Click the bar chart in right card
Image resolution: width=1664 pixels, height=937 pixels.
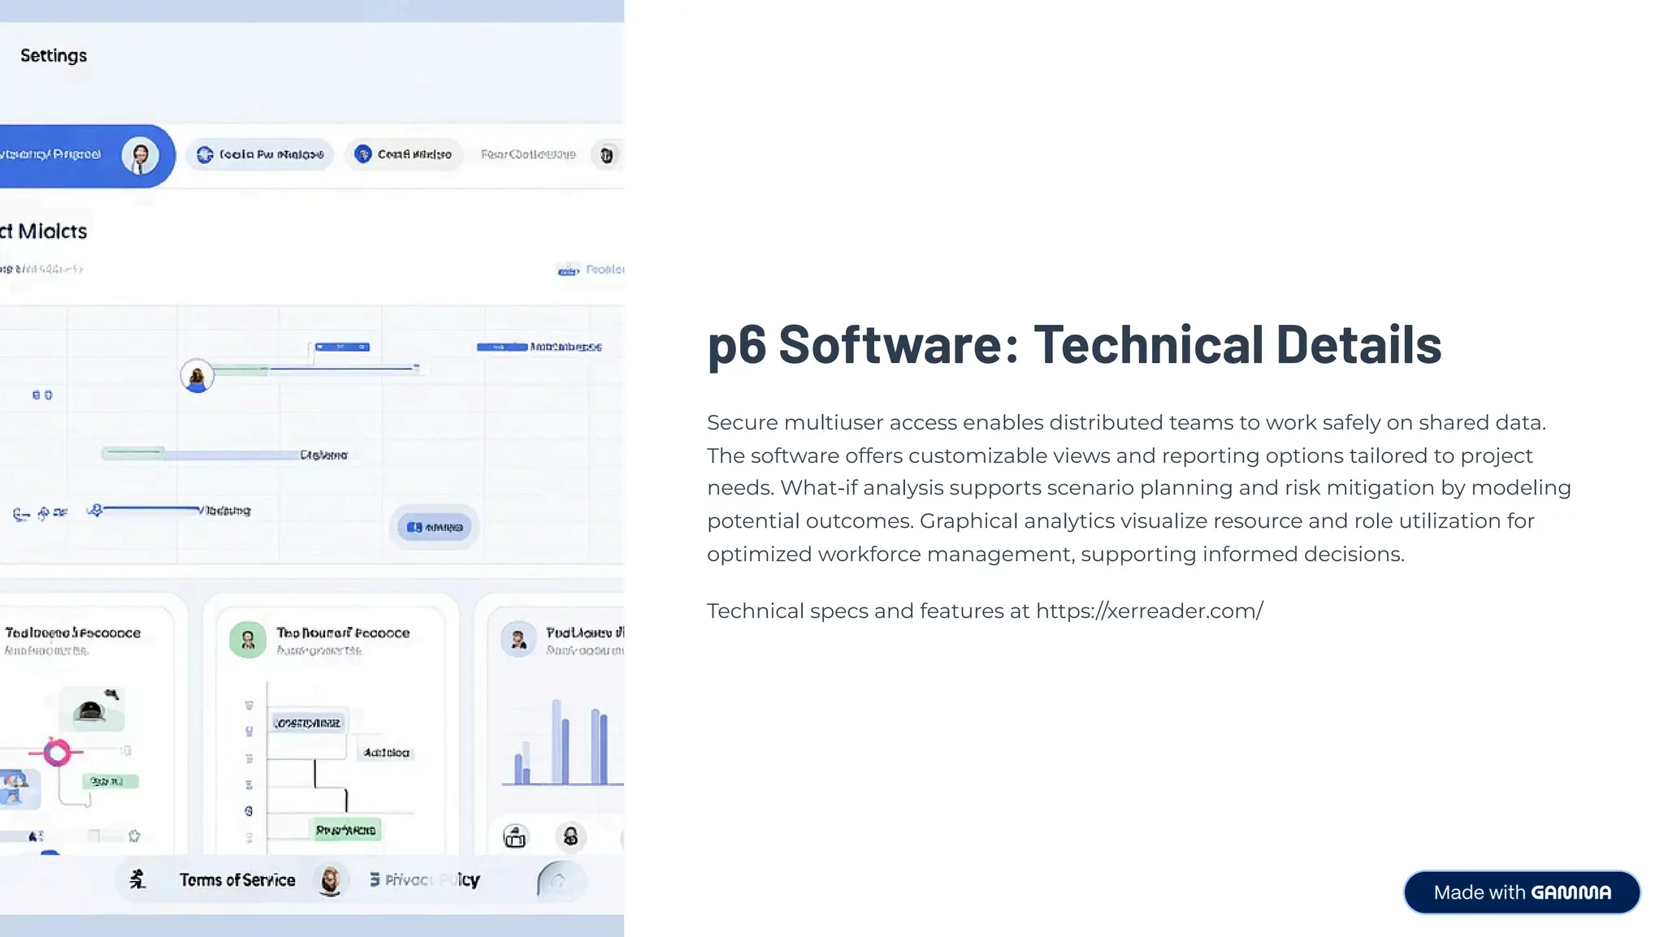tap(564, 743)
